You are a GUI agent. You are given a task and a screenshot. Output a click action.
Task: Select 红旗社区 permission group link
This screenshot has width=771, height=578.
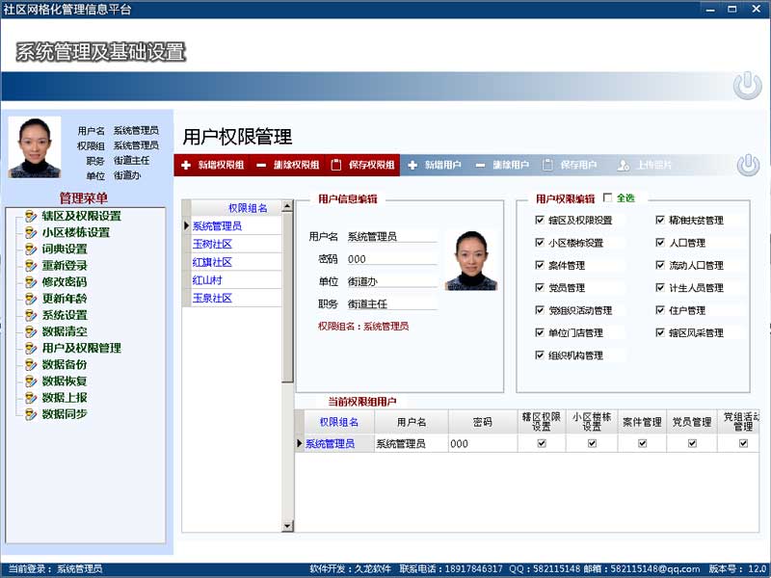click(212, 262)
